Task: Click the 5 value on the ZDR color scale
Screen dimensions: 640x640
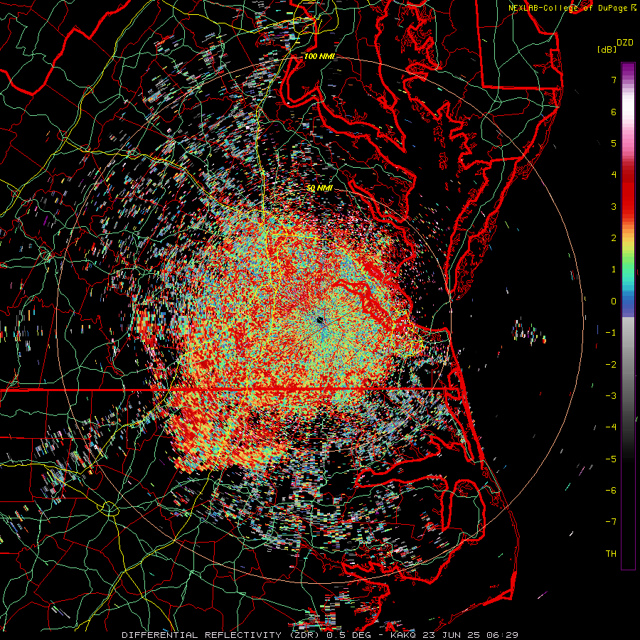Action: click(x=614, y=143)
